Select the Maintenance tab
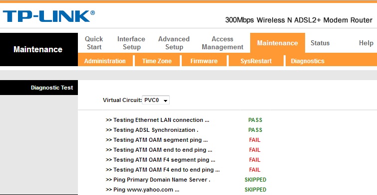This screenshot has height=195, width=377. point(278,43)
